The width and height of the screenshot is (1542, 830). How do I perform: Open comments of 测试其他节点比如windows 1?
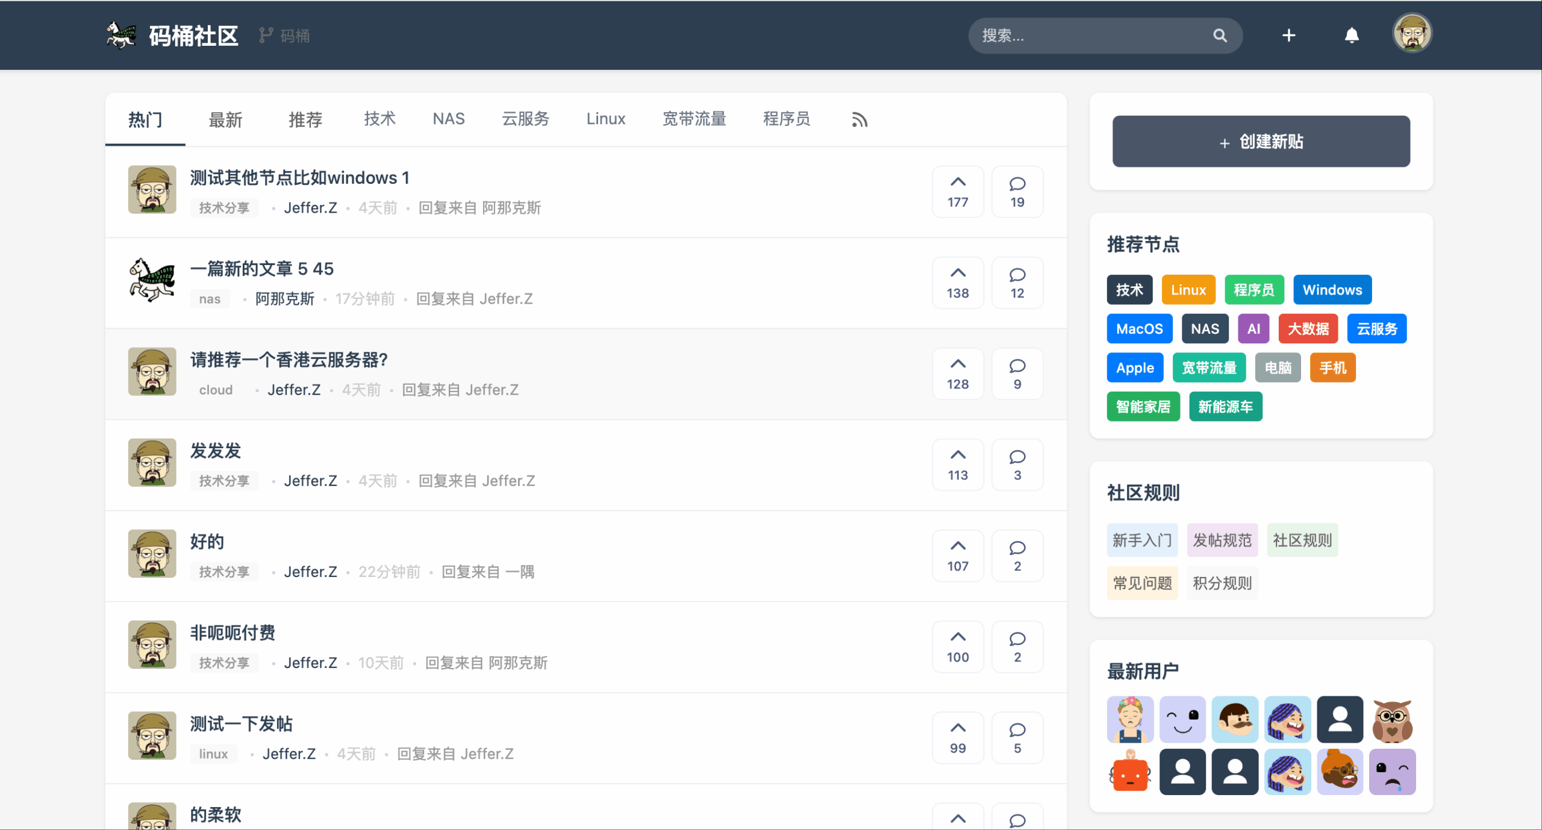coord(1017,192)
